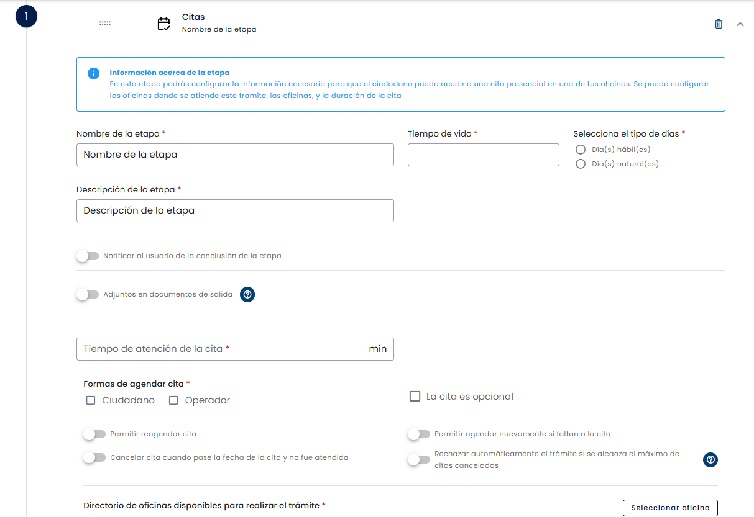Image resolution: width=754 pixels, height=517 pixels.
Task: Focus the Tiempo de atención de la cita field
Action: (x=235, y=349)
